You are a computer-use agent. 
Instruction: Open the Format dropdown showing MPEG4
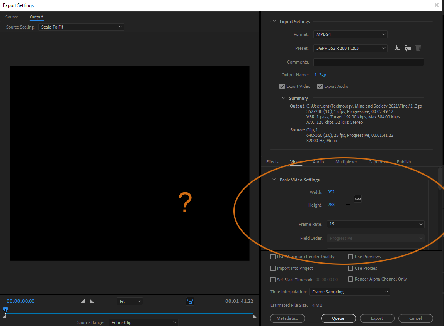coord(350,34)
